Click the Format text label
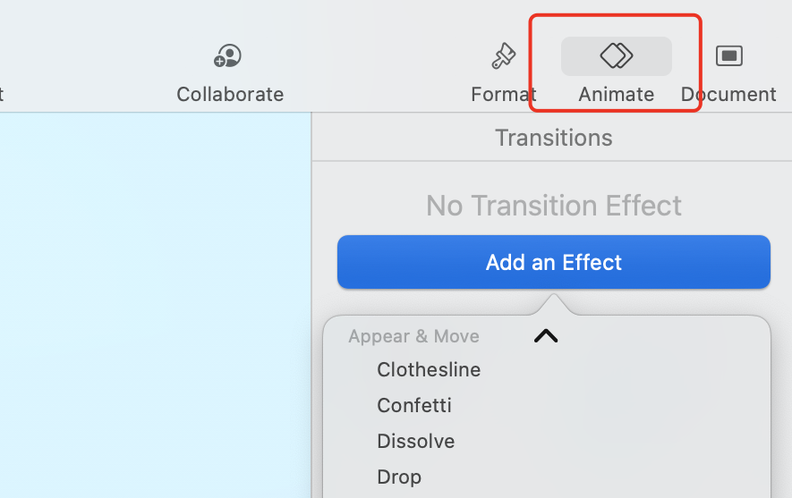The image size is (792, 498). (x=504, y=95)
